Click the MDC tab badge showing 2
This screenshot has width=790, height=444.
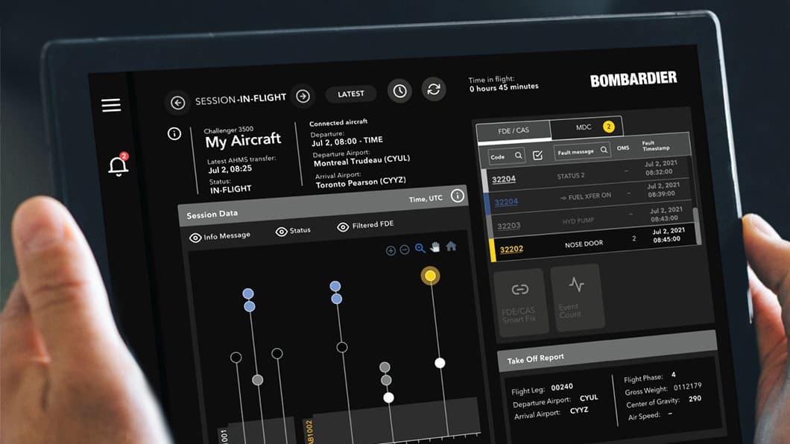[609, 127]
